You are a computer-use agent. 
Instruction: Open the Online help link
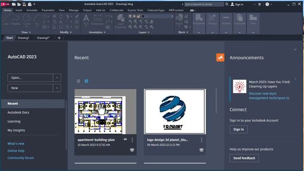click(16, 151)
